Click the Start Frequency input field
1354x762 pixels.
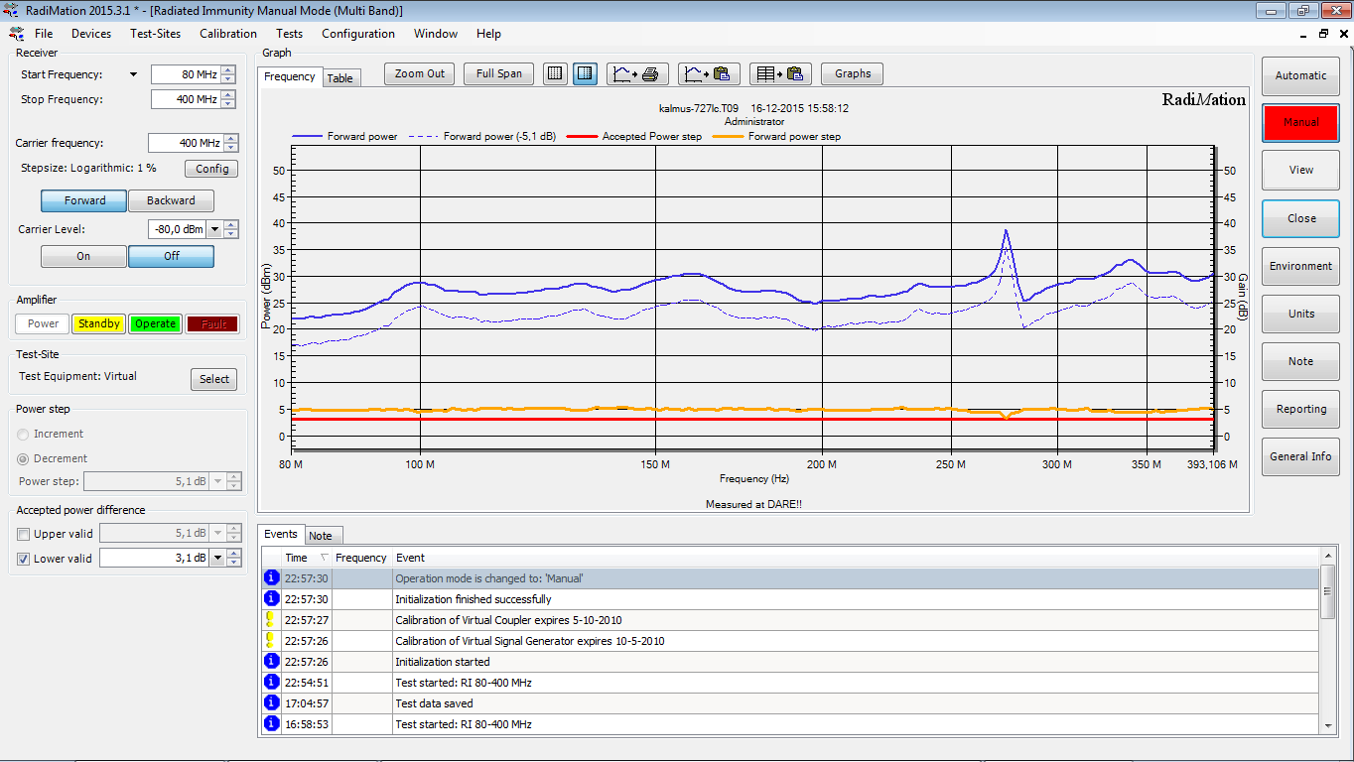click(x=186, y=74)
